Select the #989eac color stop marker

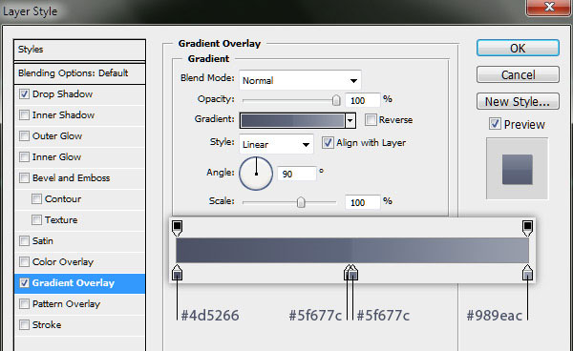point(527,273)
